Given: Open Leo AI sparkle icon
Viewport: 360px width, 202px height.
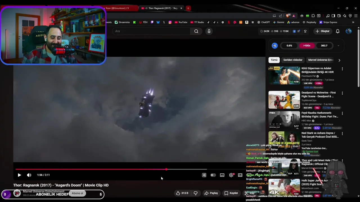Looking at the screenshot, I should (x=345, y=16).
